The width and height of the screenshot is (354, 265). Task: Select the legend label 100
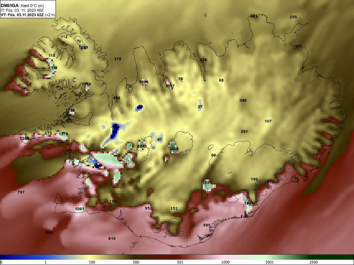click(x=92, y=262)
